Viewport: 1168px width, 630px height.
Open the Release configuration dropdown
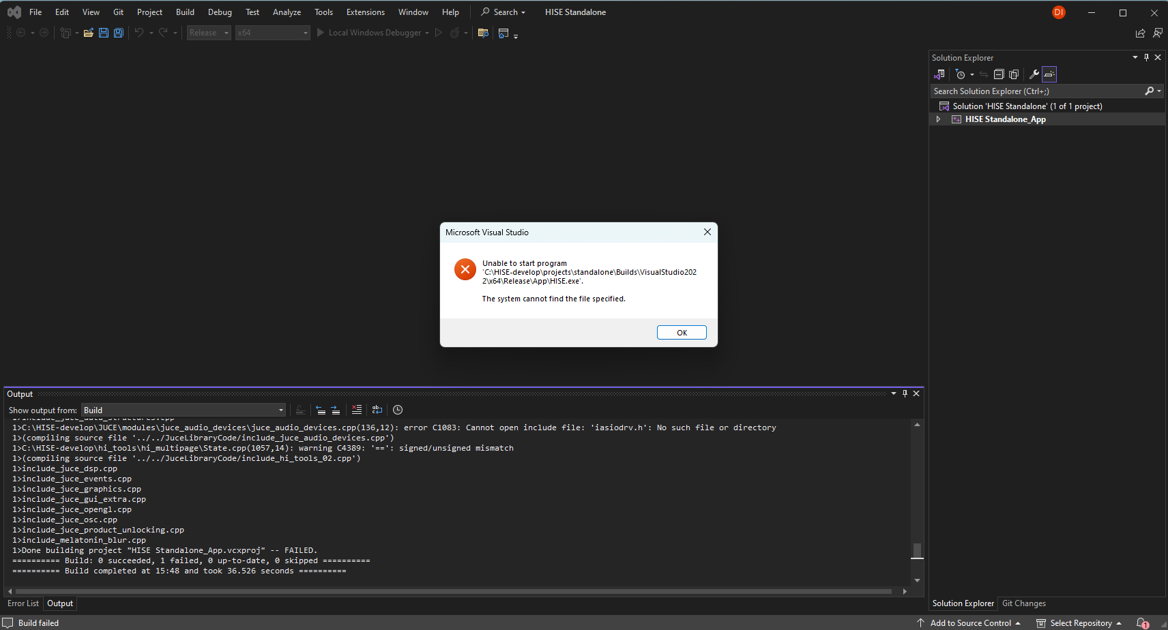209,33
